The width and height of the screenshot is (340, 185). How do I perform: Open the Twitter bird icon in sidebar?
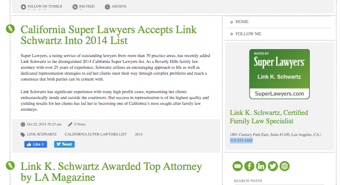(273, 166)
